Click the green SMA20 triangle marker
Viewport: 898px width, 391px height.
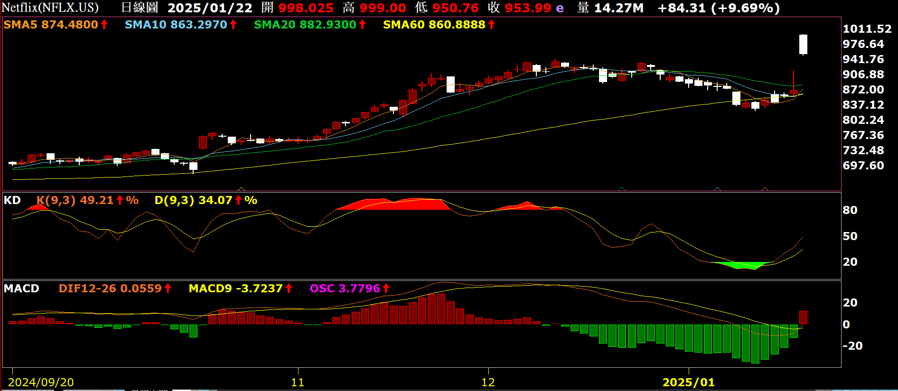pyautogui.click(x=622, y=189)
